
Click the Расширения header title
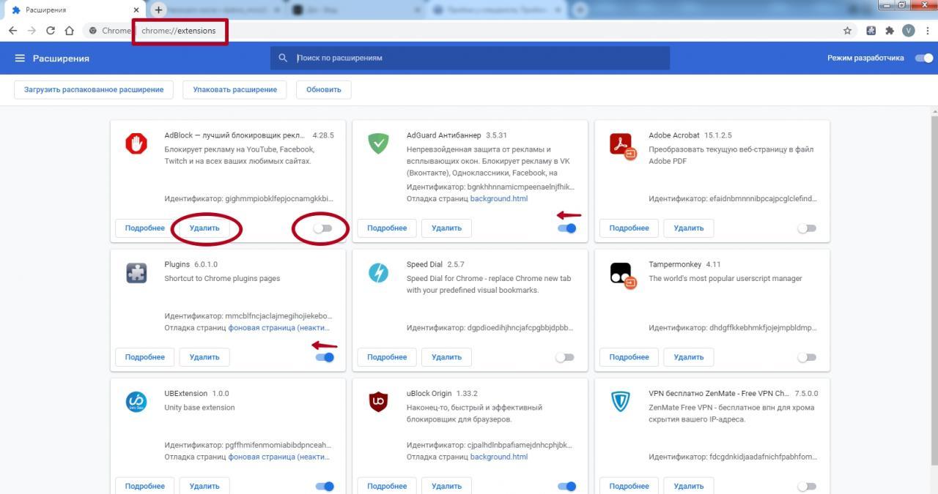61,58
